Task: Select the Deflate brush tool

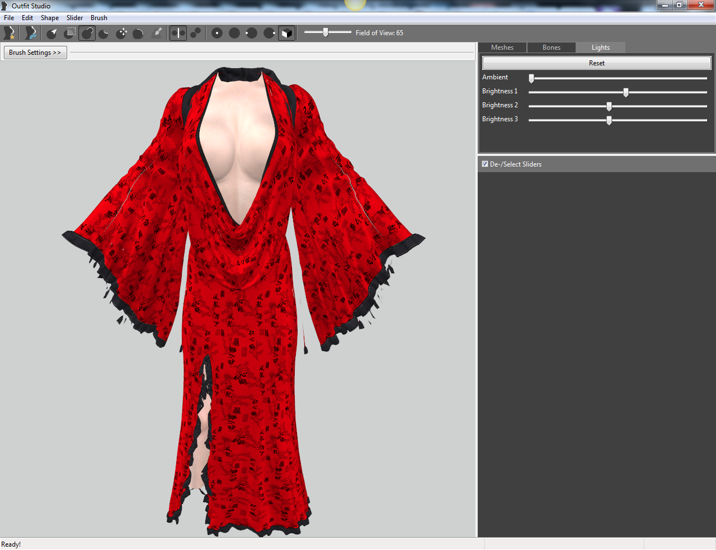Action: (x=104, y=33)
